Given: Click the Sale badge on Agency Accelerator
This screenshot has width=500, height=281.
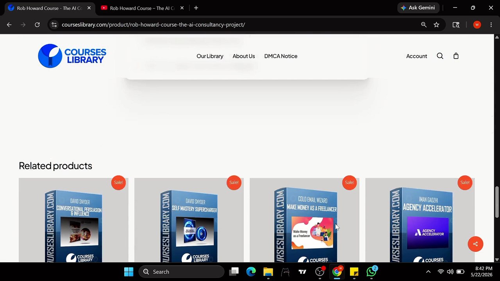Looking at the screenshot, I should [x=465, y=183].
